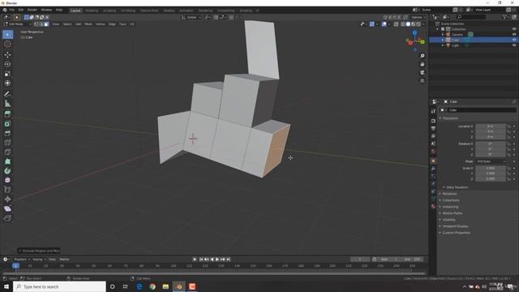The height and width of the screenshot is (292, 519).
Task: Select the Bevel tool
Action: (7, 133)
